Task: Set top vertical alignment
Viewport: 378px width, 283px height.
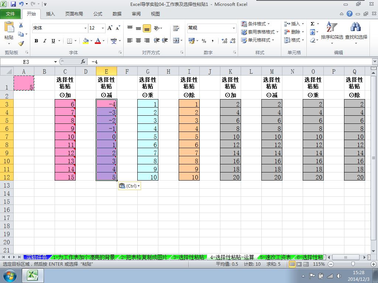Action: tap(130, 28)
